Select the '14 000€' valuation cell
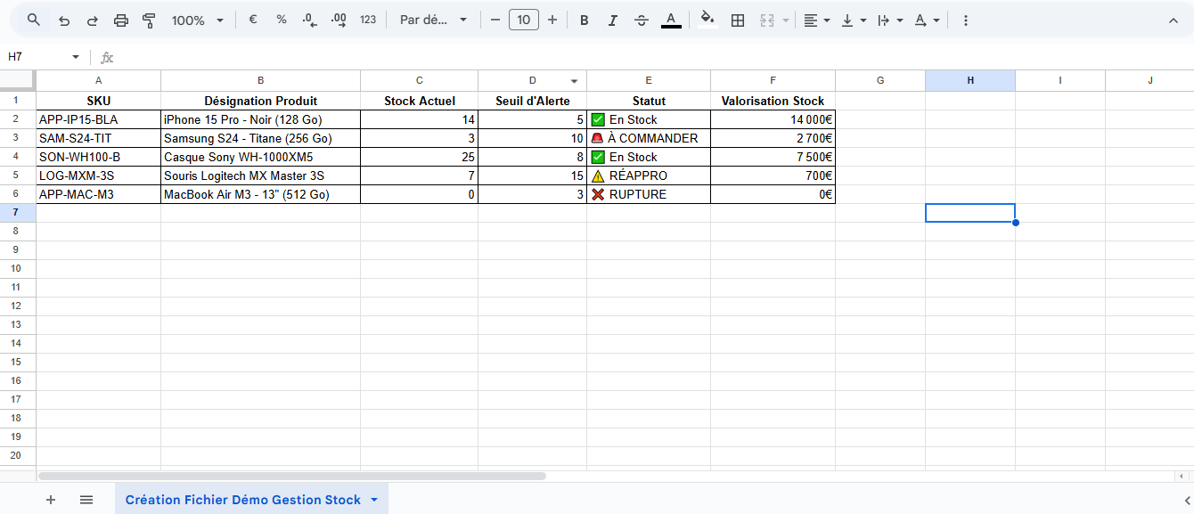The image size is (1194, 514). point(773,119)
